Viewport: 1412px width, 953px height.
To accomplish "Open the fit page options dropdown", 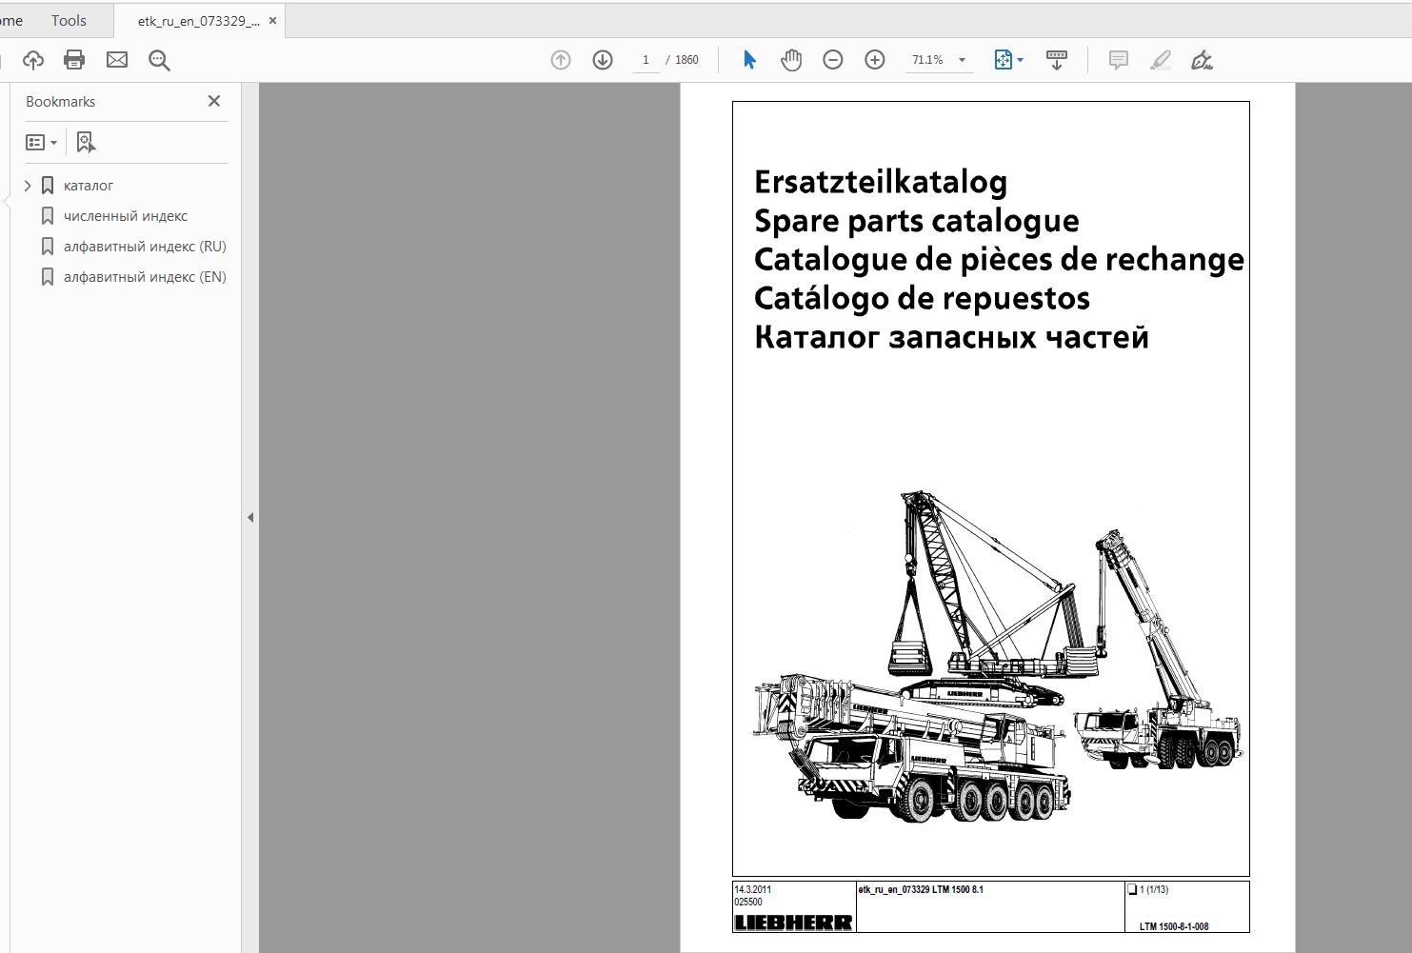I will (x=1008, y=60).
